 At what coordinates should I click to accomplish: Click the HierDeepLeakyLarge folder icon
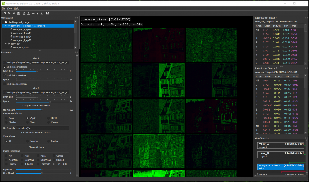coord(6,22)
